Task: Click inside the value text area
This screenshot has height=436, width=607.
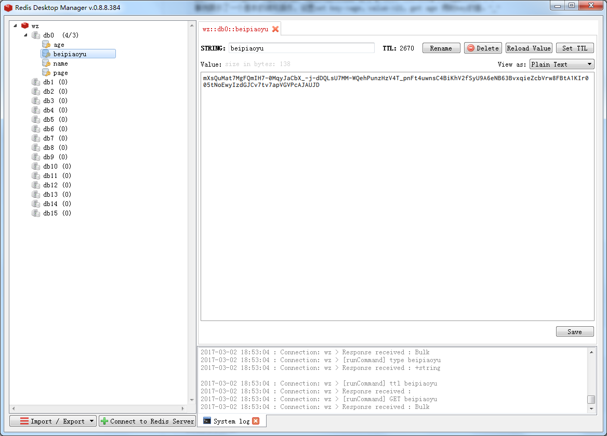Action: (x=397, y=197)
